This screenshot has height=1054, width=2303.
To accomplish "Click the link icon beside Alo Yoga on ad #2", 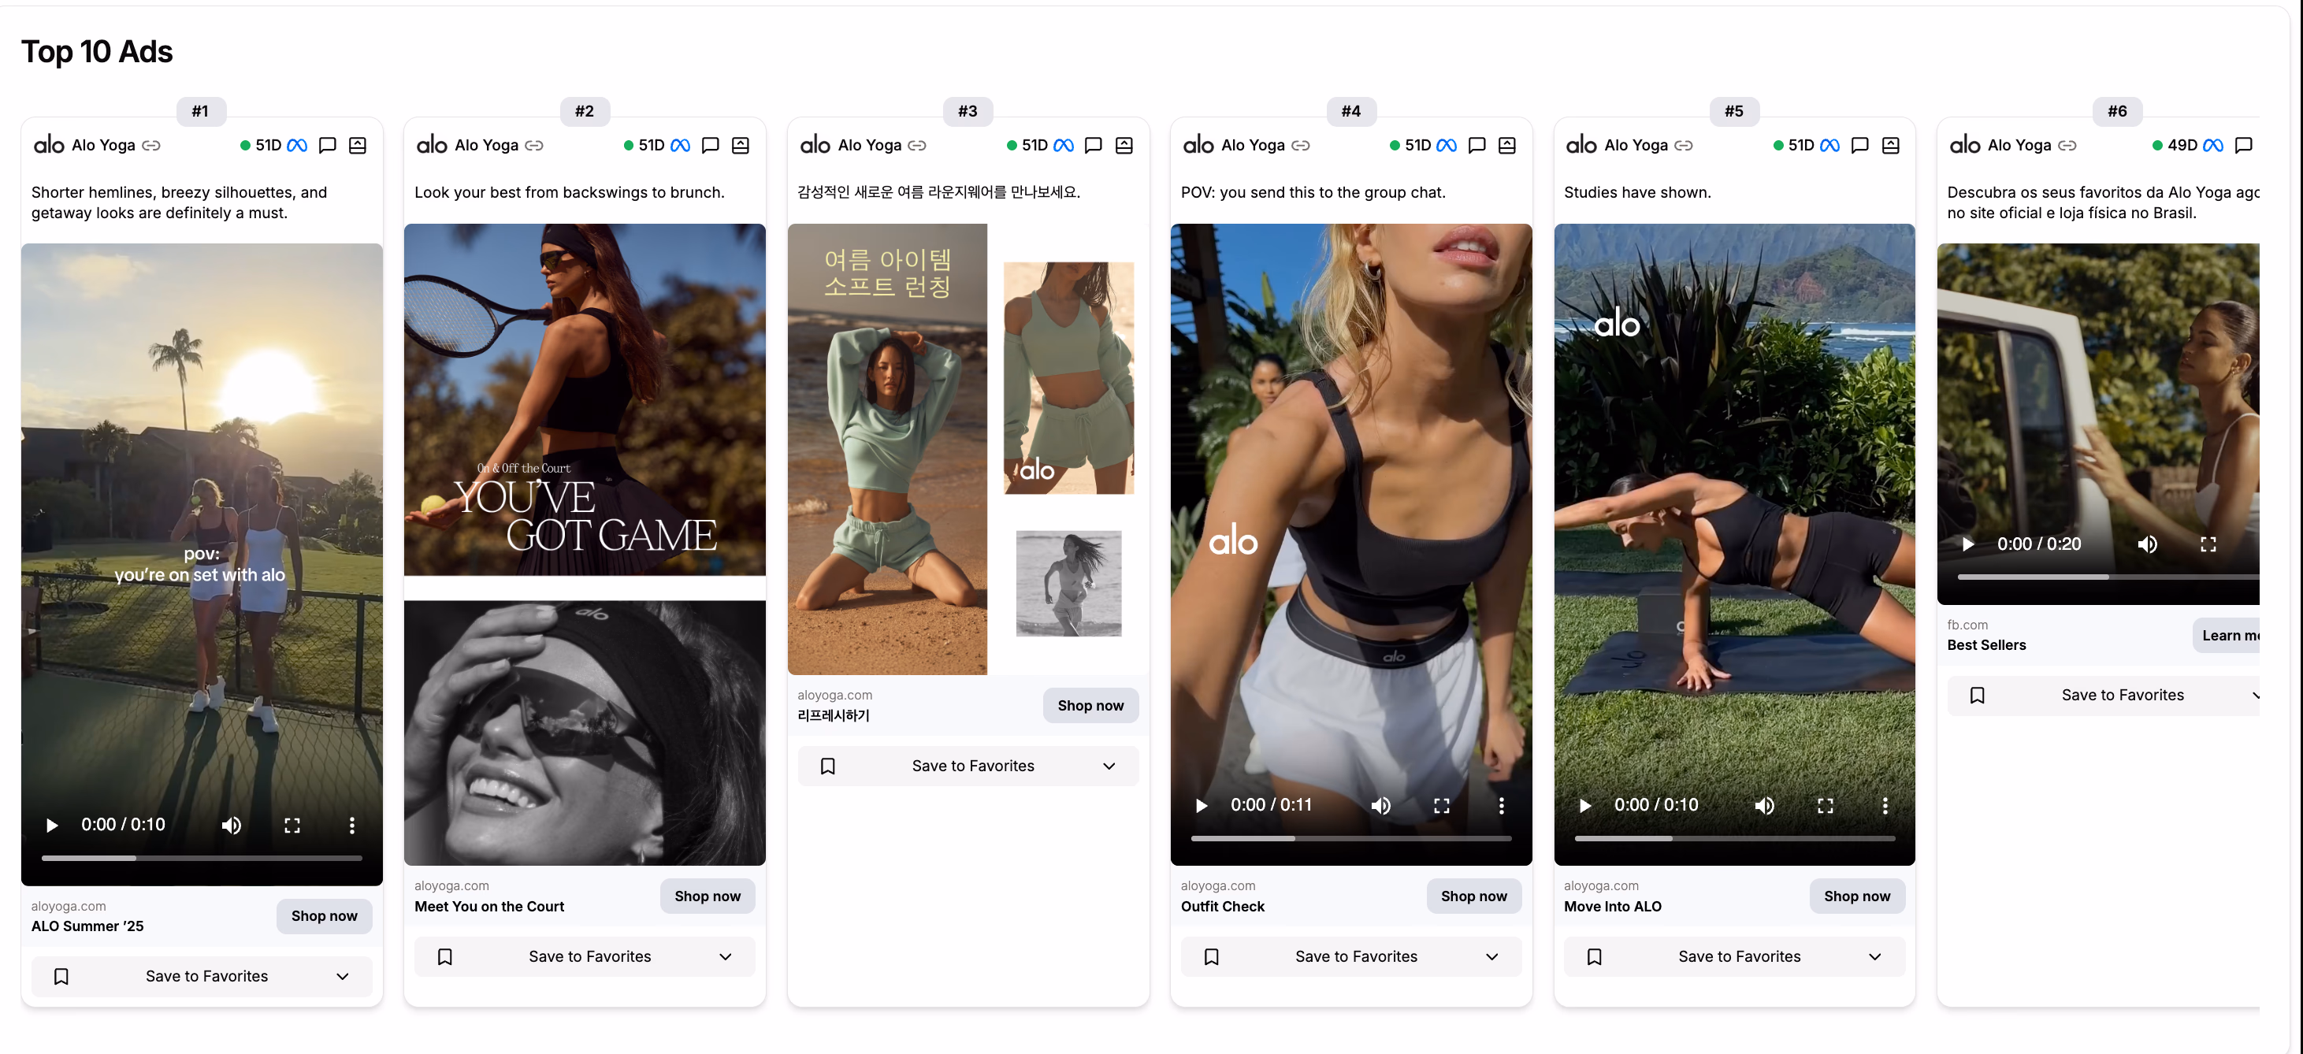I will pyautogui.click(x=533, y=145).
